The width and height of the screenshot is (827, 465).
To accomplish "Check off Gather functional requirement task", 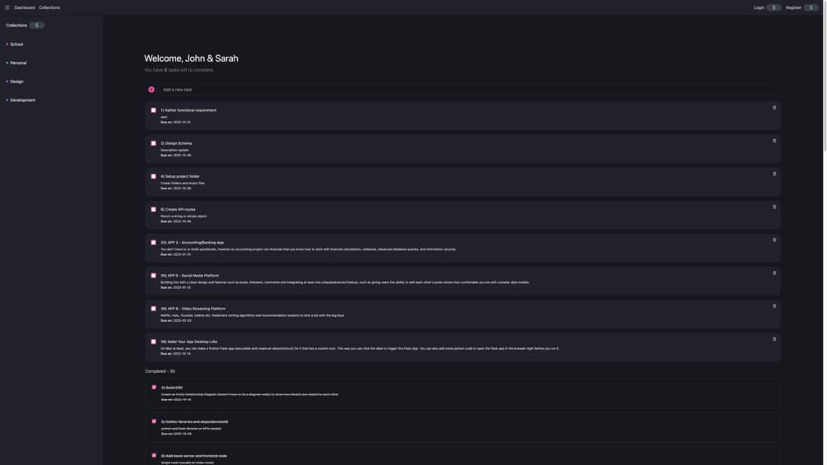I will 153,110.
